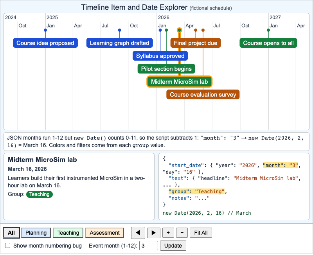The image size is (313, 255).
Task: Zoom out with the minus button
Action: coord(182,233)
